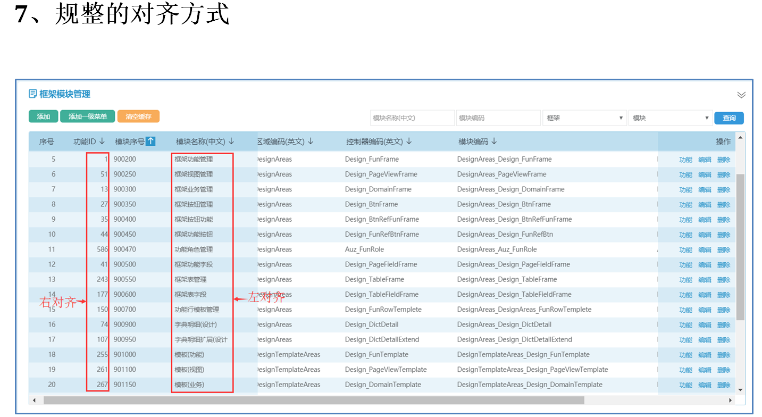Select name cell 字典明细(设计)
The height and width of the screenshot is (417, 762).
point(196,324)
